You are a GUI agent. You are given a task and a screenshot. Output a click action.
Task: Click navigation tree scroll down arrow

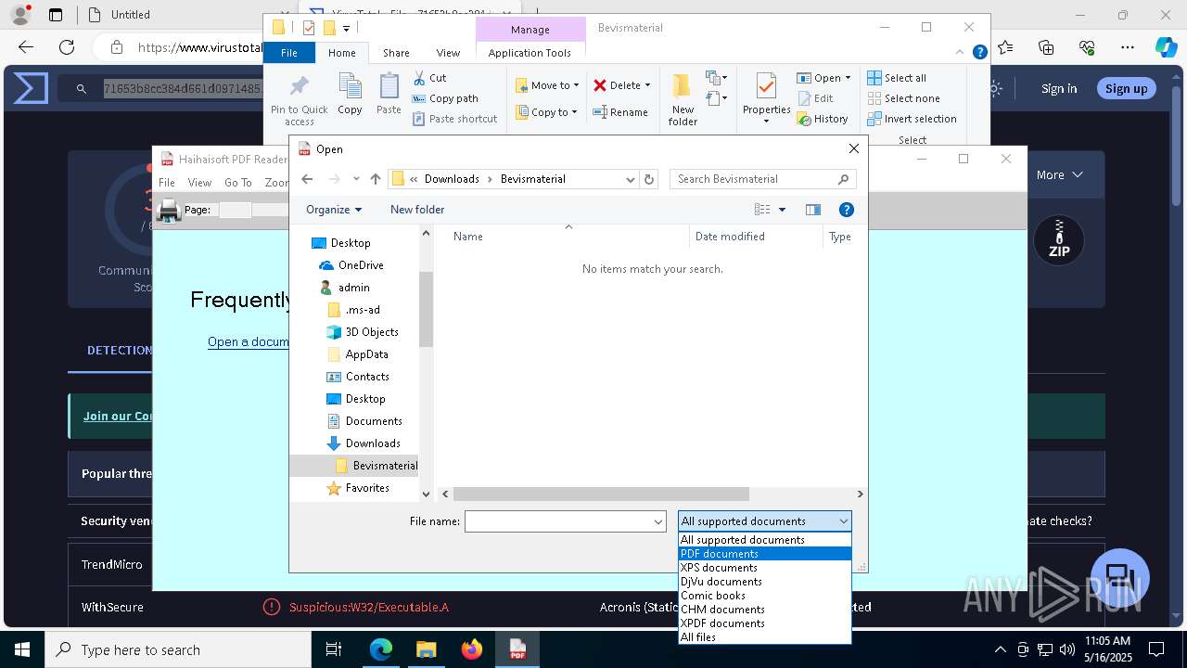coord(427,495)
